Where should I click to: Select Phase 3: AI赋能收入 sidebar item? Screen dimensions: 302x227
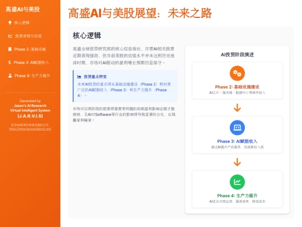(x=31, y=62)
